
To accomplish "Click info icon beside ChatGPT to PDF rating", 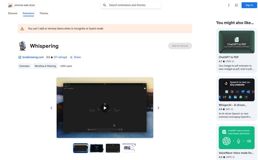I will point(233,61).
